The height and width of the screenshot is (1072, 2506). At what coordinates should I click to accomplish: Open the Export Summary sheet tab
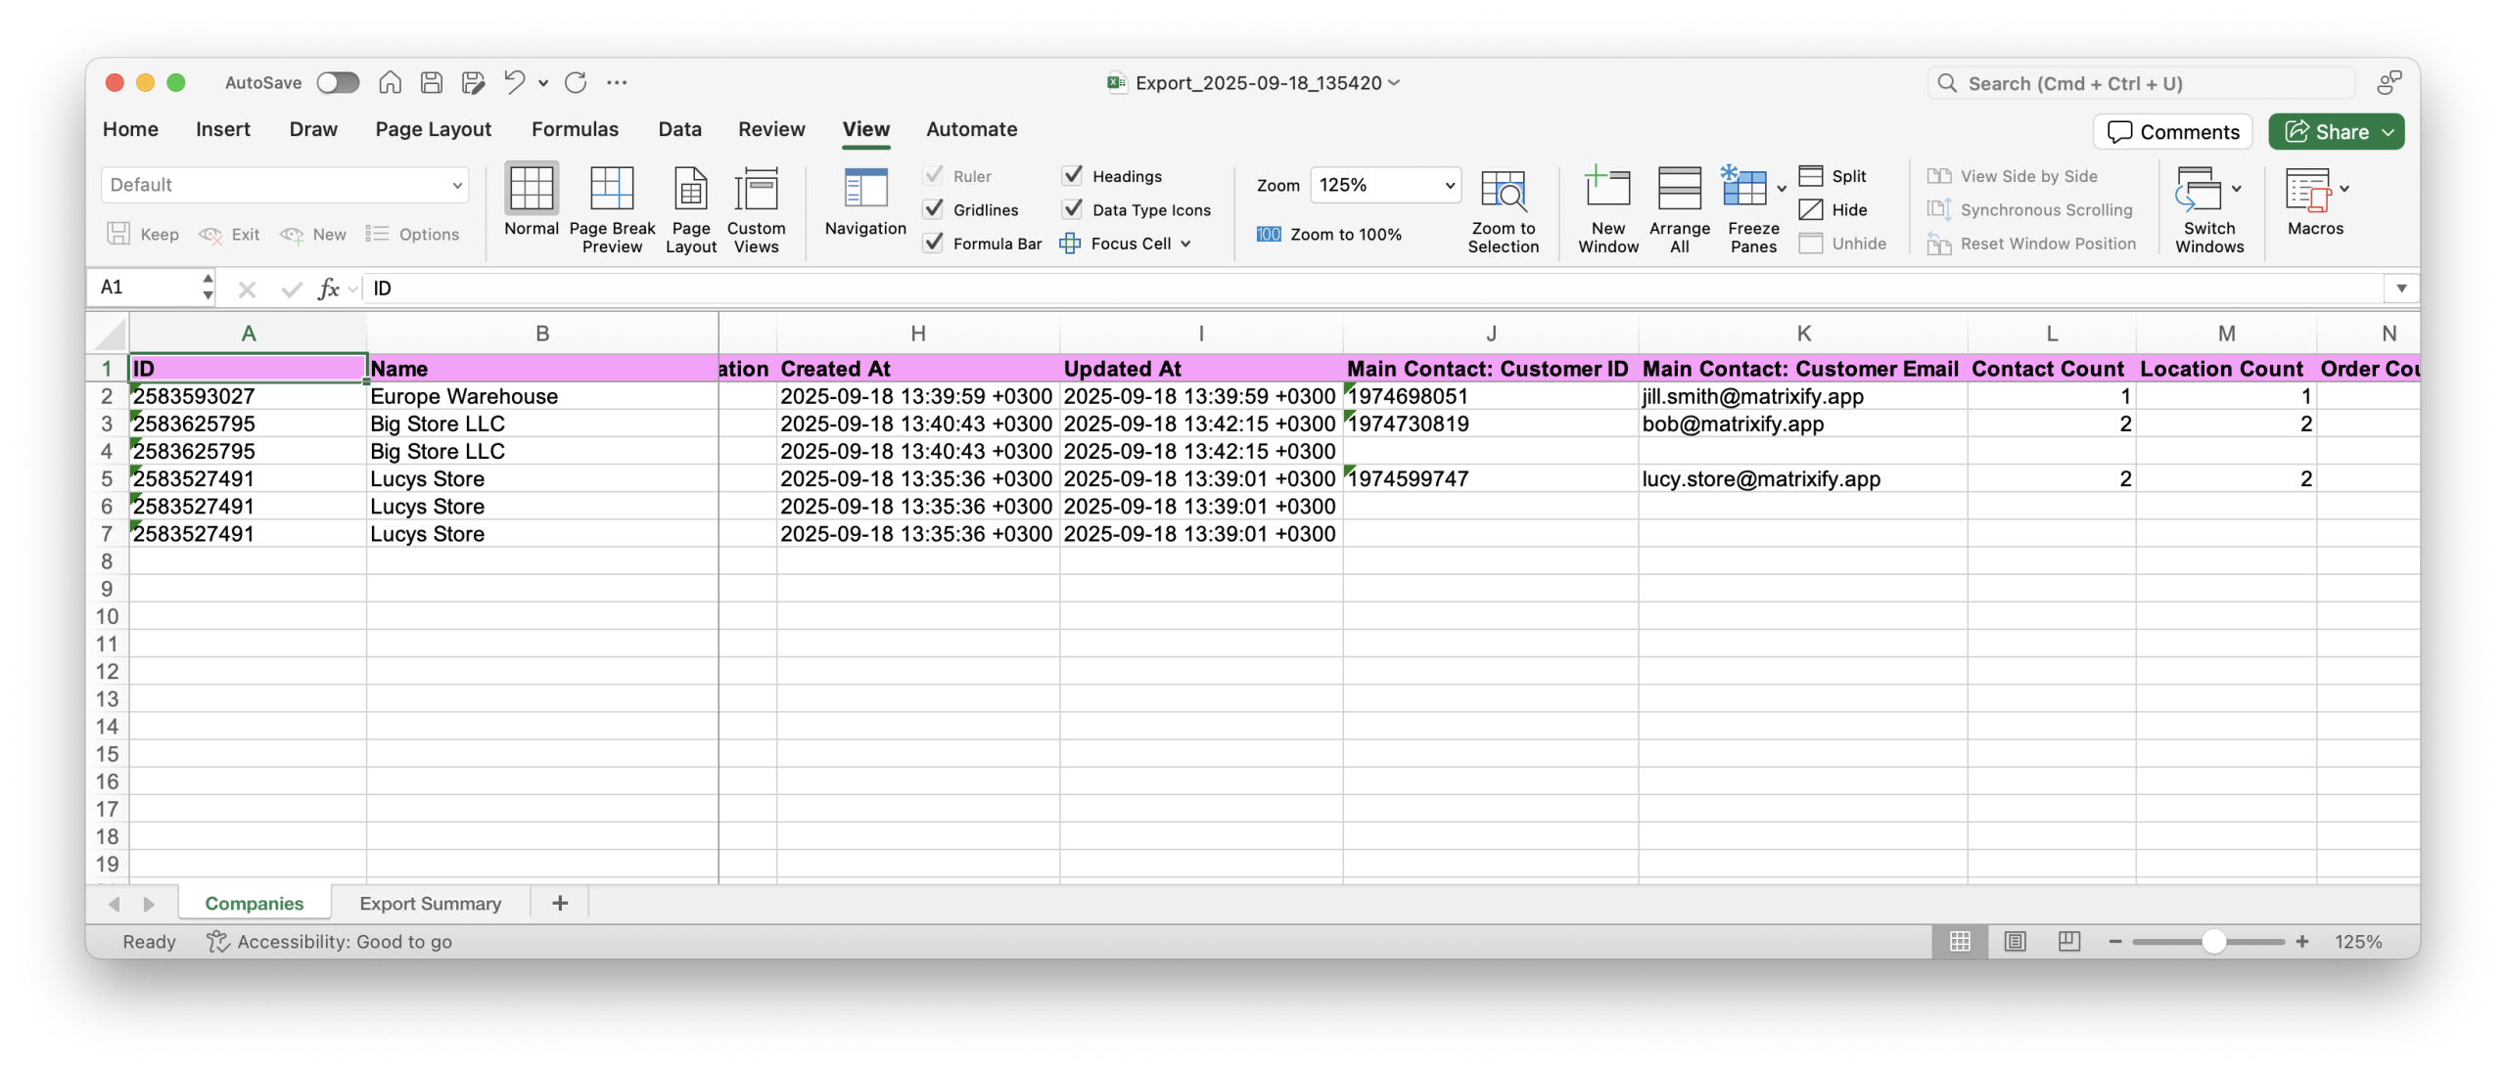(430, 904)
